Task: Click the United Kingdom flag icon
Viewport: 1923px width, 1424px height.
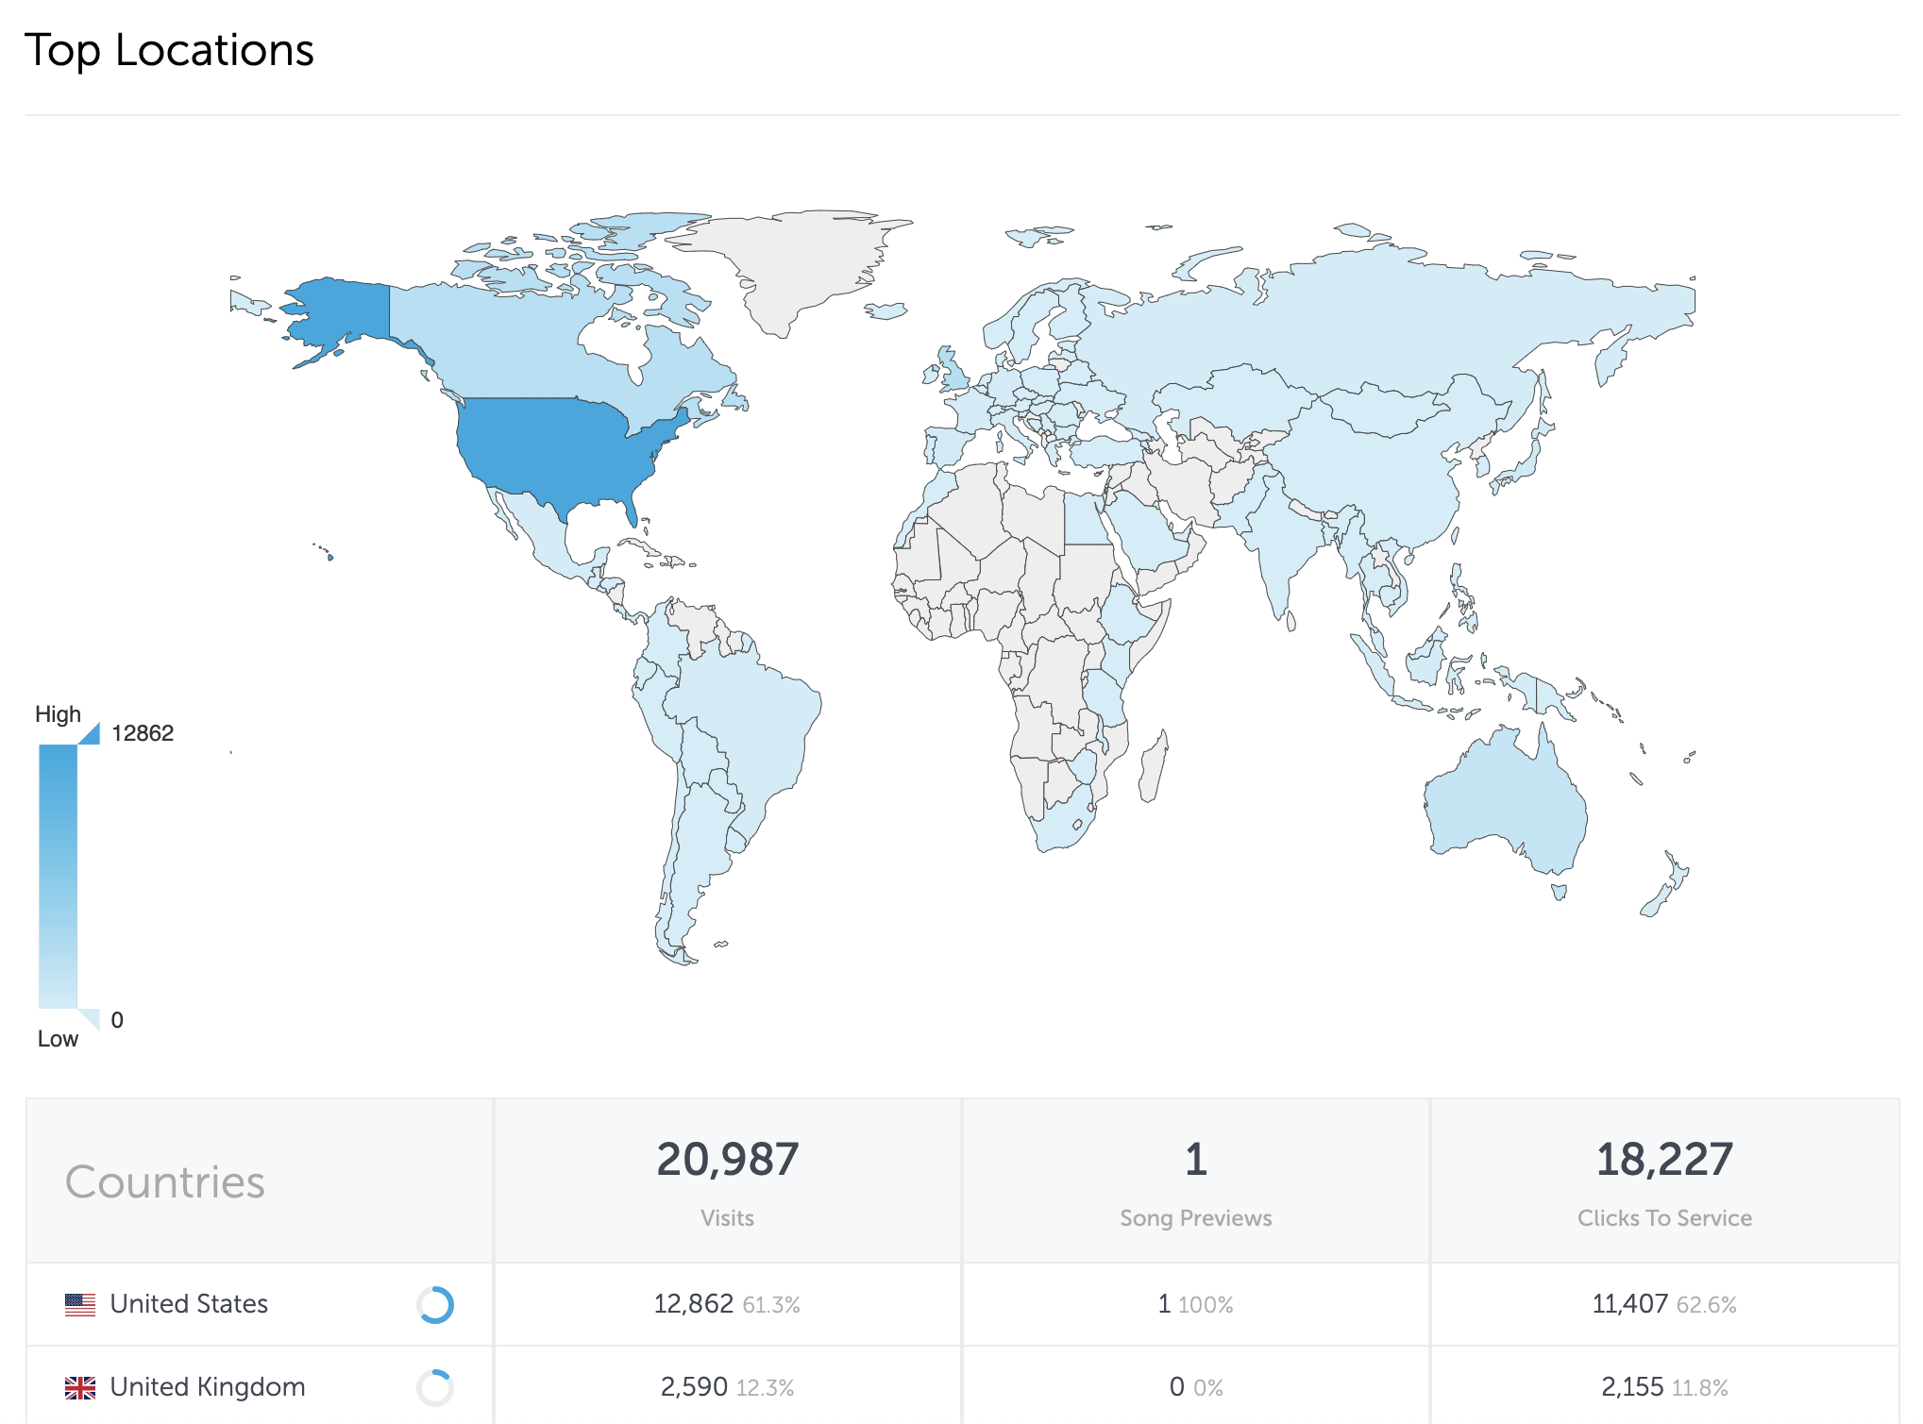Action: pos(80,1387)
